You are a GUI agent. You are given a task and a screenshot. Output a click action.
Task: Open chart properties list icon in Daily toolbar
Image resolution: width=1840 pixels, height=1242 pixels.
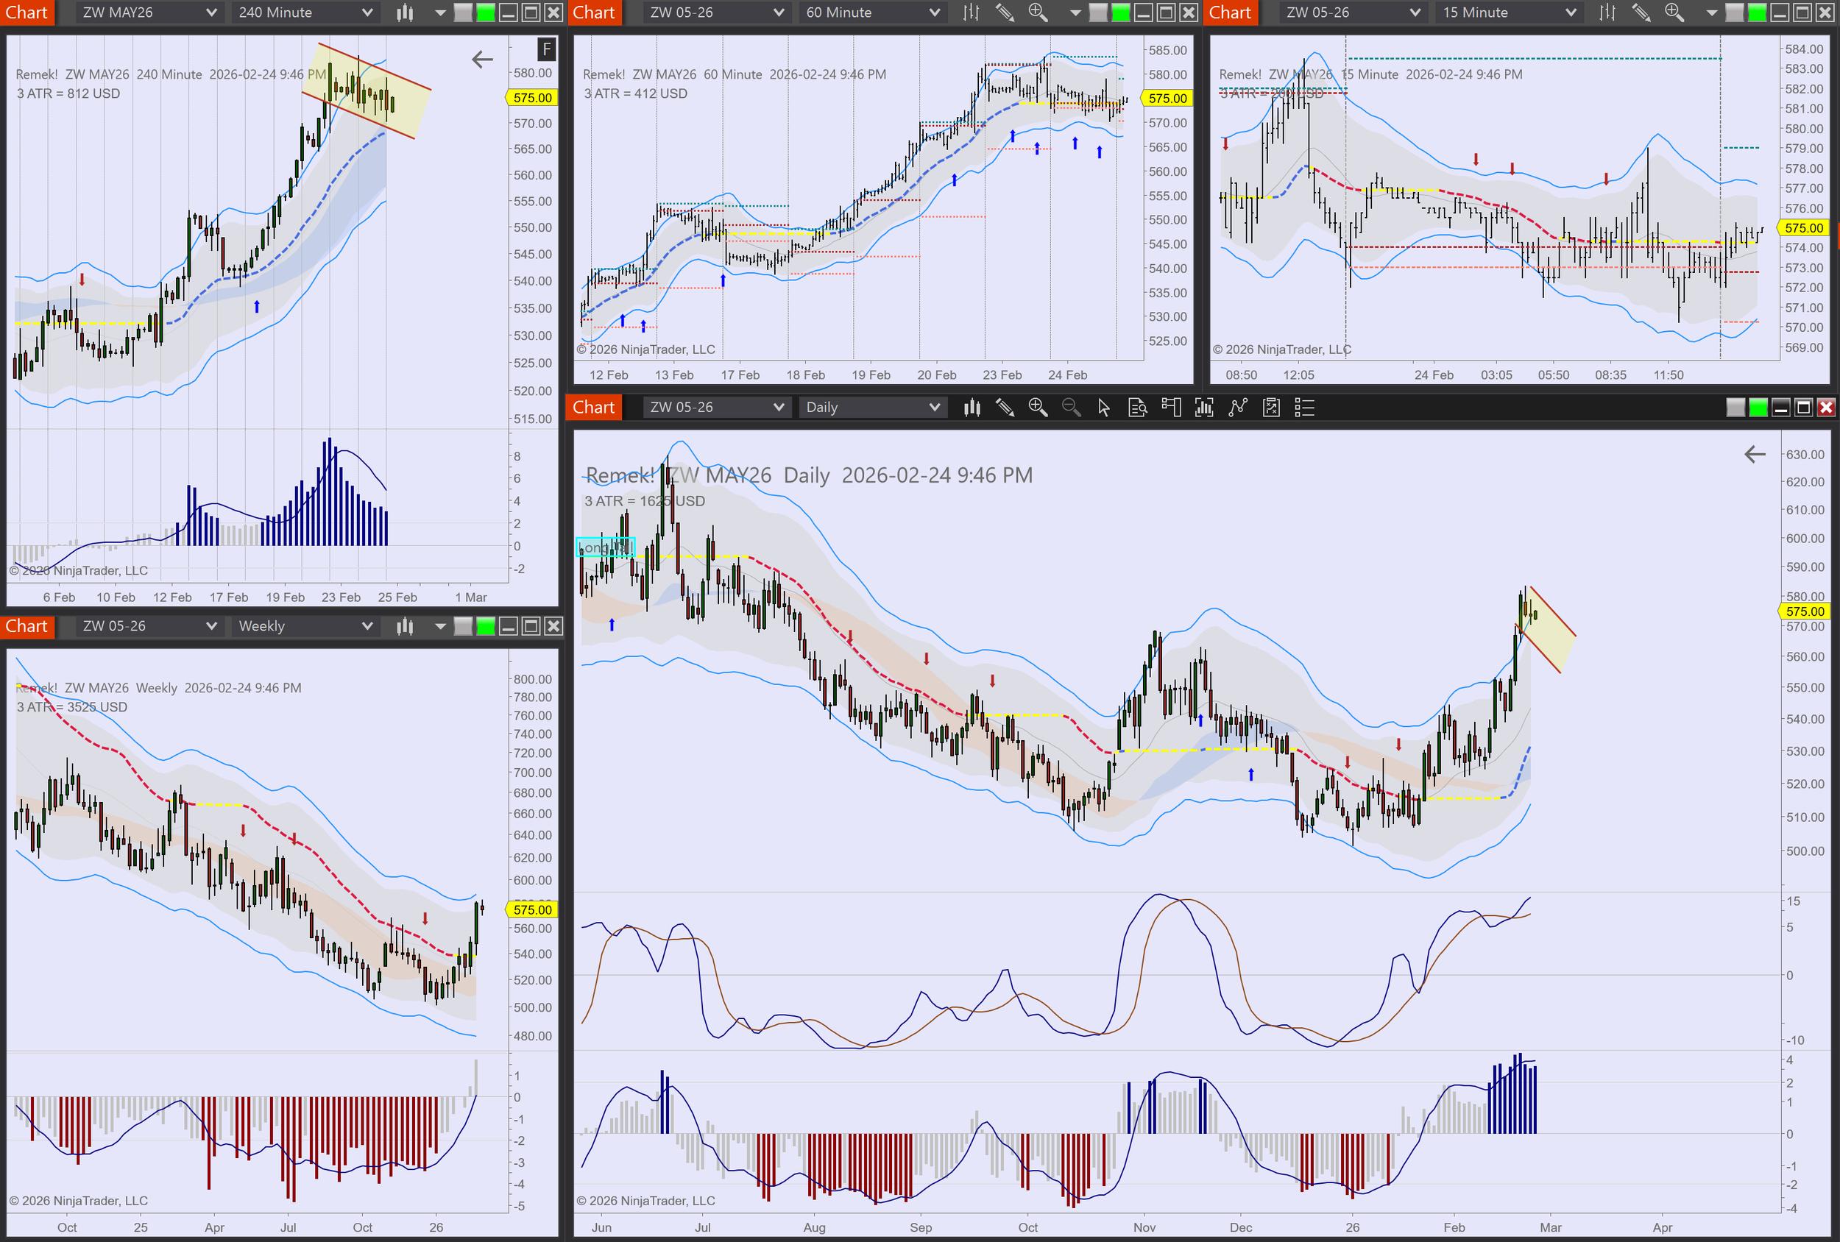[1304, 408]
